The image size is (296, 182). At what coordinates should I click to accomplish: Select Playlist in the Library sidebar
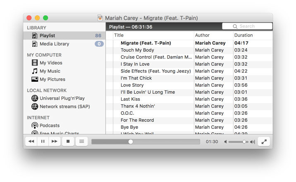tap(64, 35)
